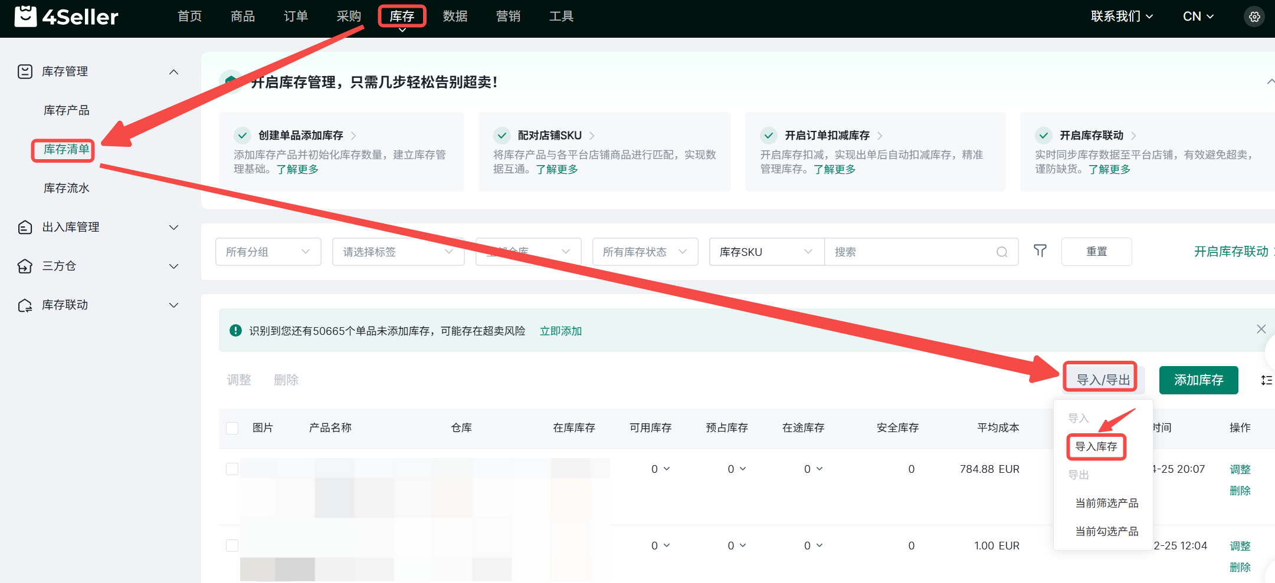Click the 库存联动 sidebar icon
Screen dimensions: 1275x583
click(x=25, y=305)
